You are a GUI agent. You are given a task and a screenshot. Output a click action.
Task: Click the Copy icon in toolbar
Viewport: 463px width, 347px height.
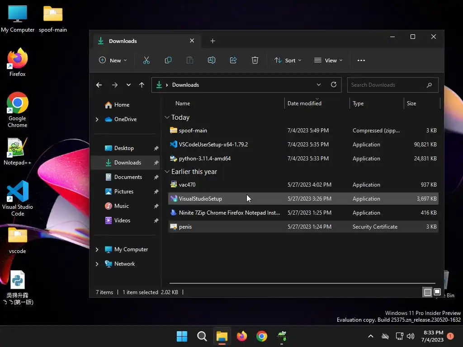168,60
